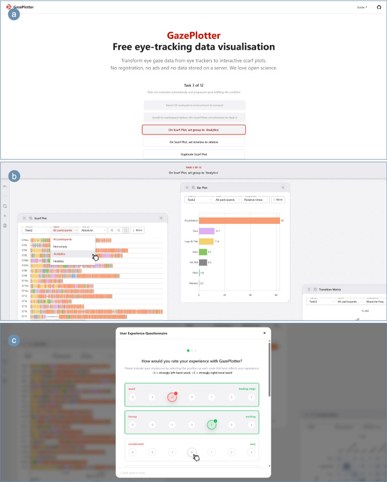Close the User Experience Questionnaire dialog
This screenshot has height=482, width=387.
click(x=265, y=333)
